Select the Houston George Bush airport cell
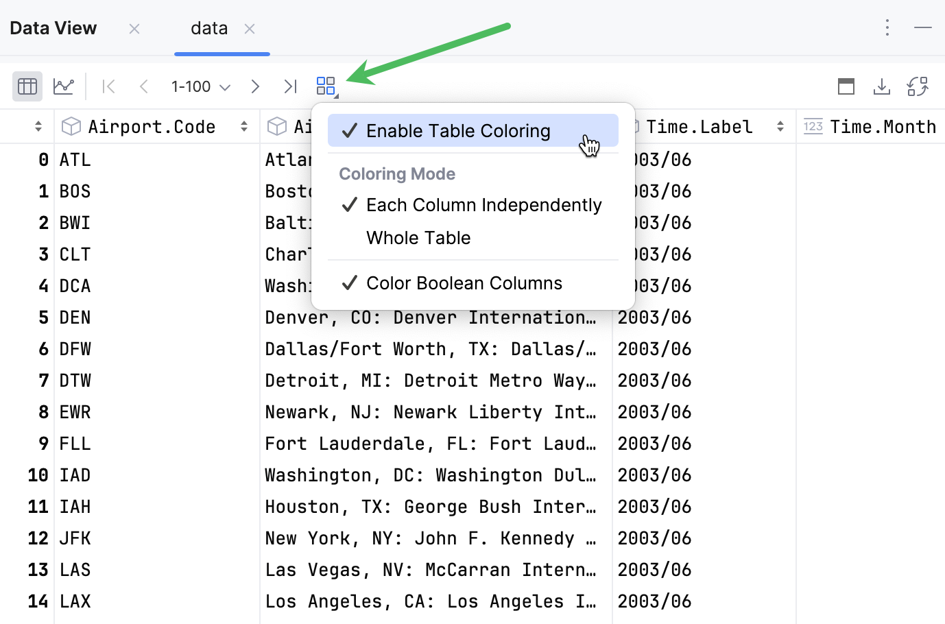 coord(436,507)
